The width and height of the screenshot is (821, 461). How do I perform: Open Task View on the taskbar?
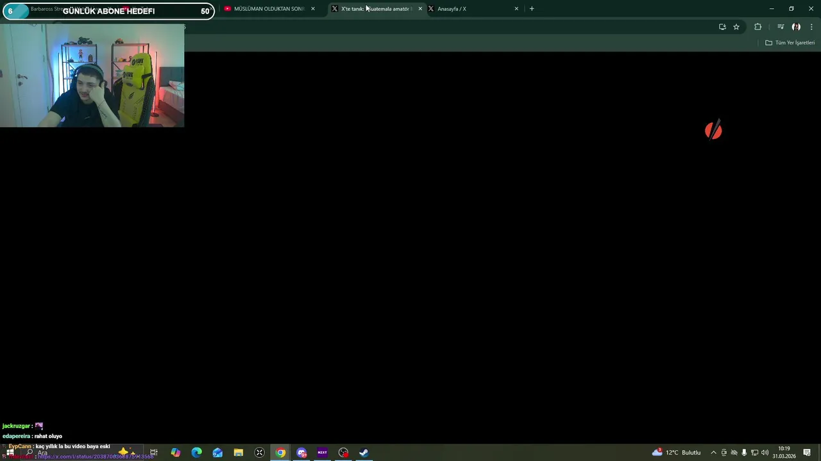(154, 453)
